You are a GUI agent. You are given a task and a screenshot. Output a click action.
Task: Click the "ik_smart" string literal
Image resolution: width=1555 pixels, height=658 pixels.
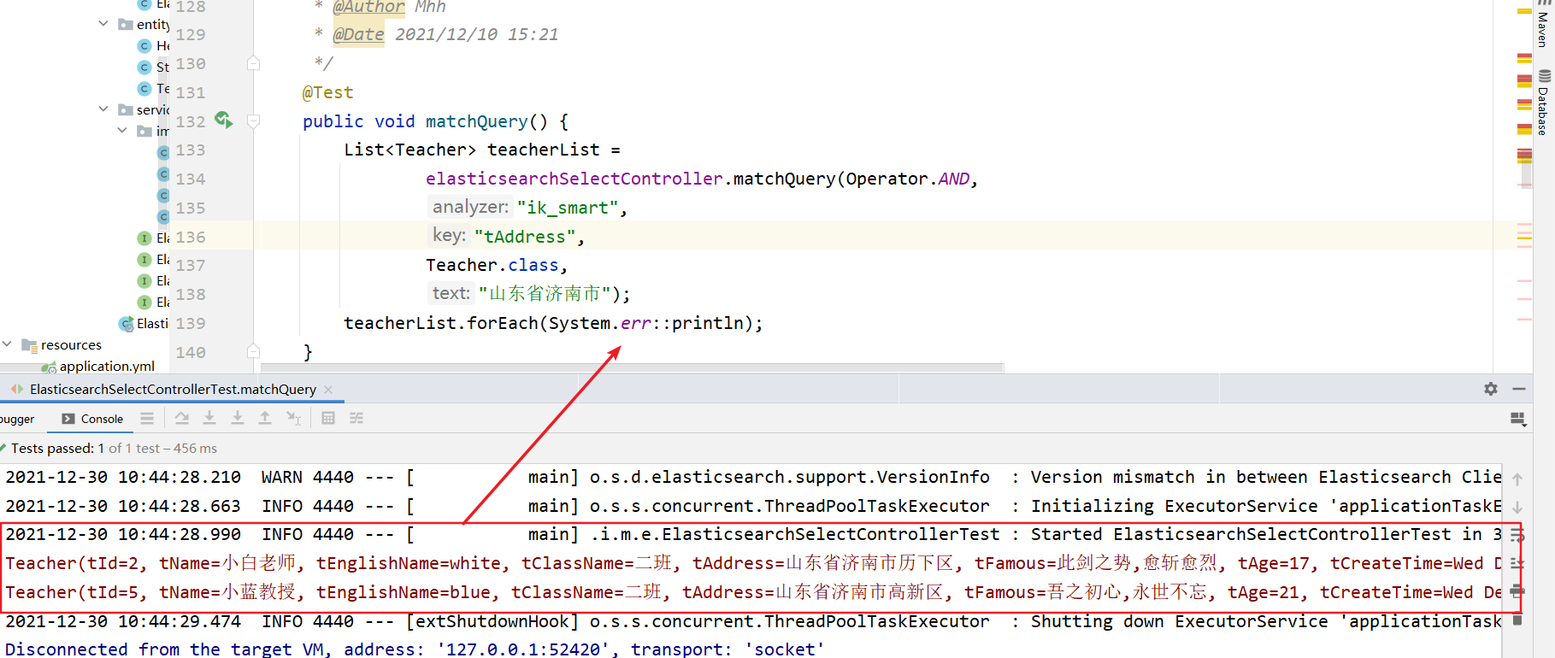click(568, 208)
